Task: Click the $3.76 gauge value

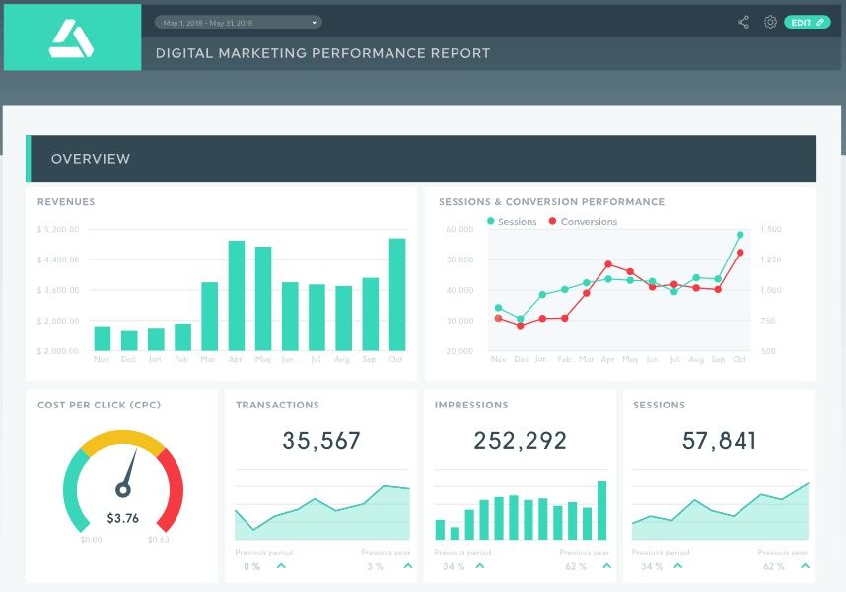Action: point(123,518)
